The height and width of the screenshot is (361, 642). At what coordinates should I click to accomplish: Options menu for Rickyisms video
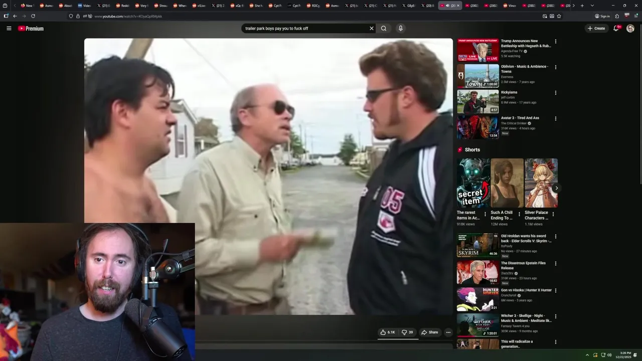click(555, 93)
